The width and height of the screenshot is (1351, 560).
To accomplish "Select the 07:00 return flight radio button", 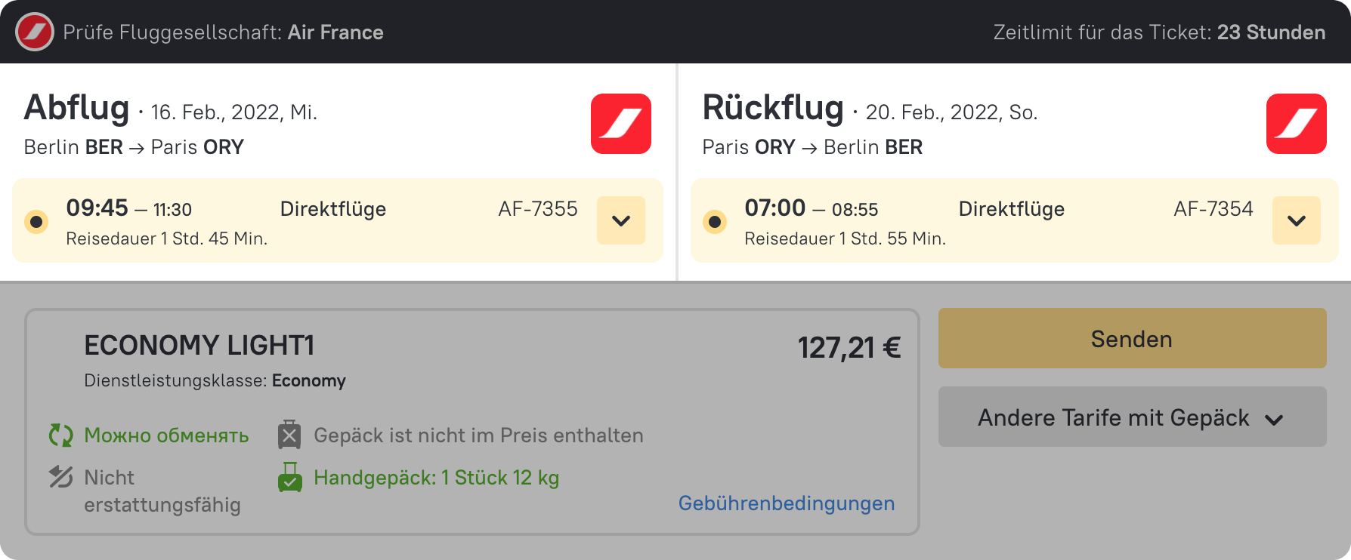I will (x=715, y=222).
